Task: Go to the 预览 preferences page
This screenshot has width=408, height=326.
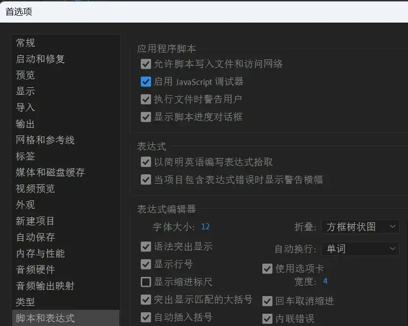Action: click(25, 75)
